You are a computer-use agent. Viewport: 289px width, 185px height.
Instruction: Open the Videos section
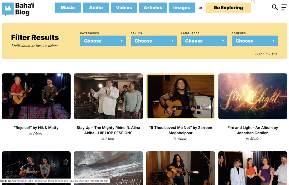[x=124, y=8]
